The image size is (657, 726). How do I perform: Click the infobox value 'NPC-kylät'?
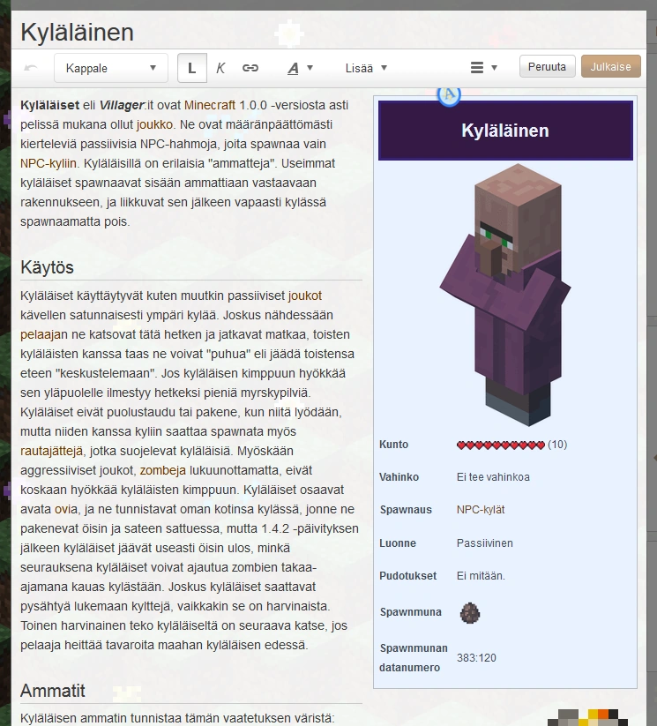point(481,510)
